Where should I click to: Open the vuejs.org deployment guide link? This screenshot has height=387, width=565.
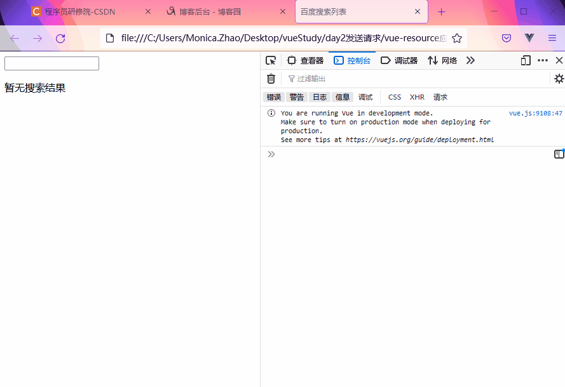(x=420, y=140)
